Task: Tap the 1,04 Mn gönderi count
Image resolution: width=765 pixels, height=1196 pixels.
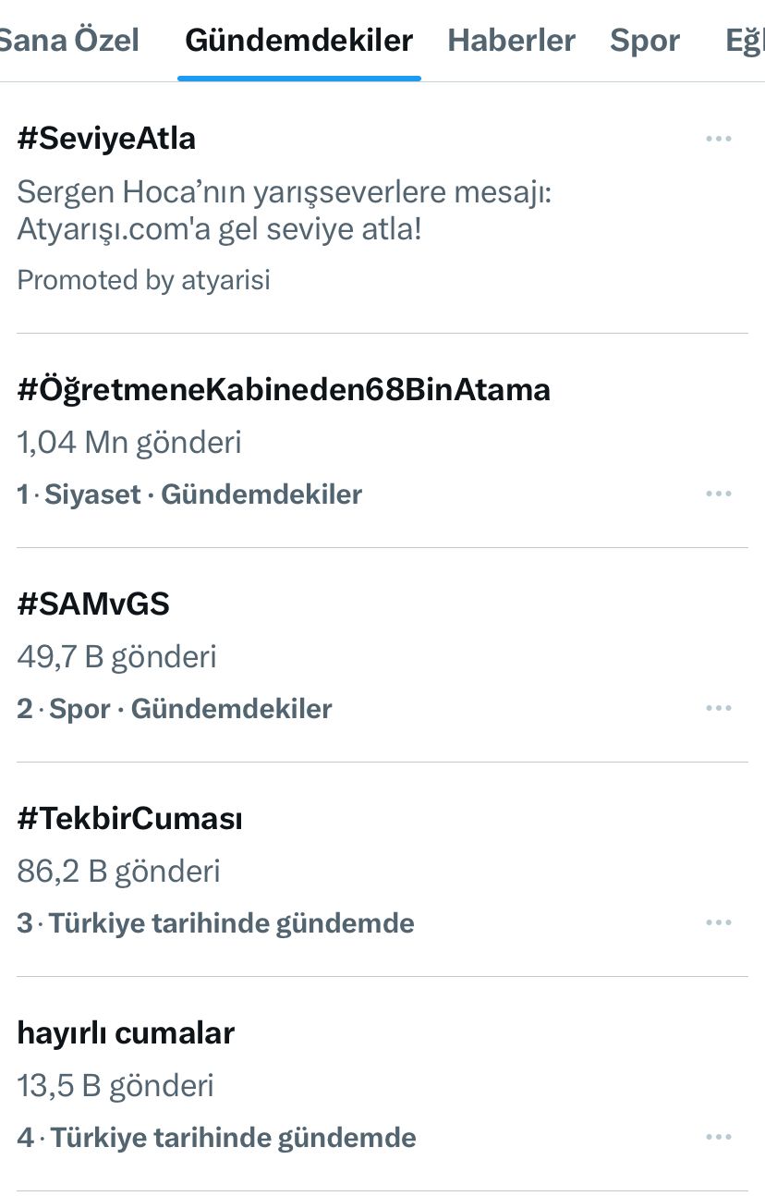Action: click(129, 442)
